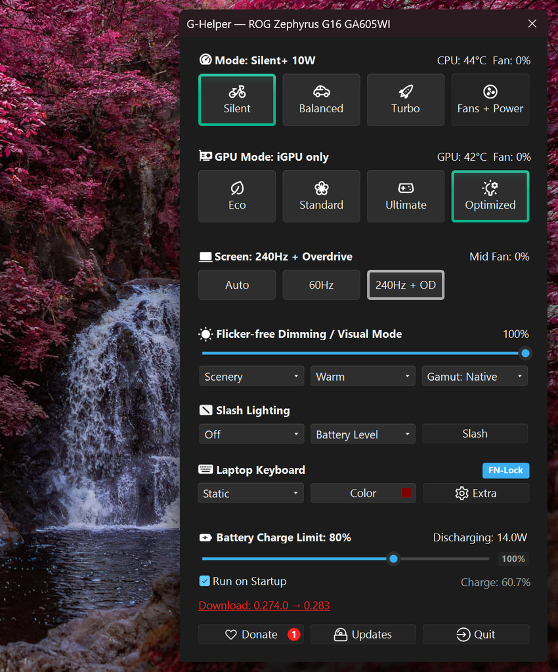Click the 'Discharging: 14.0W' status text
Image resolution: width=558 pixels, height=672 pixels.
coord(480,537)
